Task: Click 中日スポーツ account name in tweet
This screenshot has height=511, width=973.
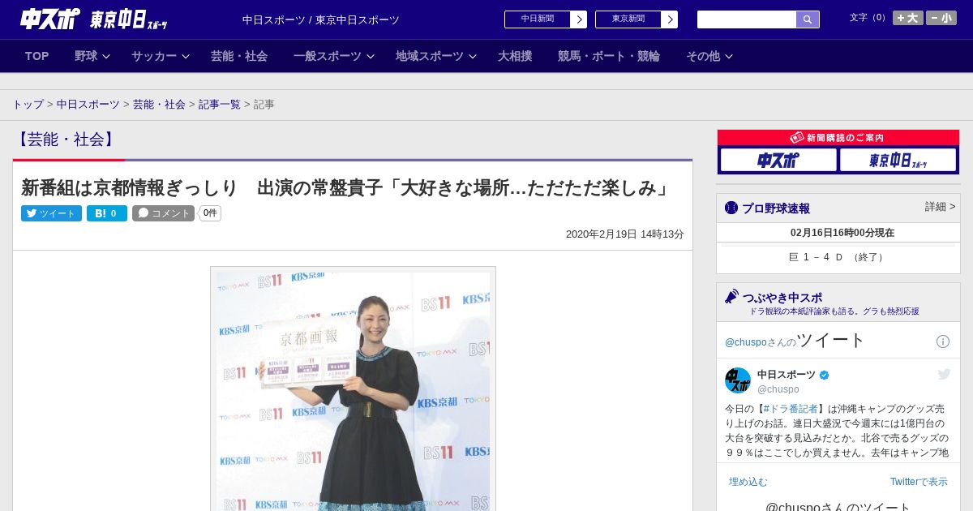Action: [x=787, y=375]
